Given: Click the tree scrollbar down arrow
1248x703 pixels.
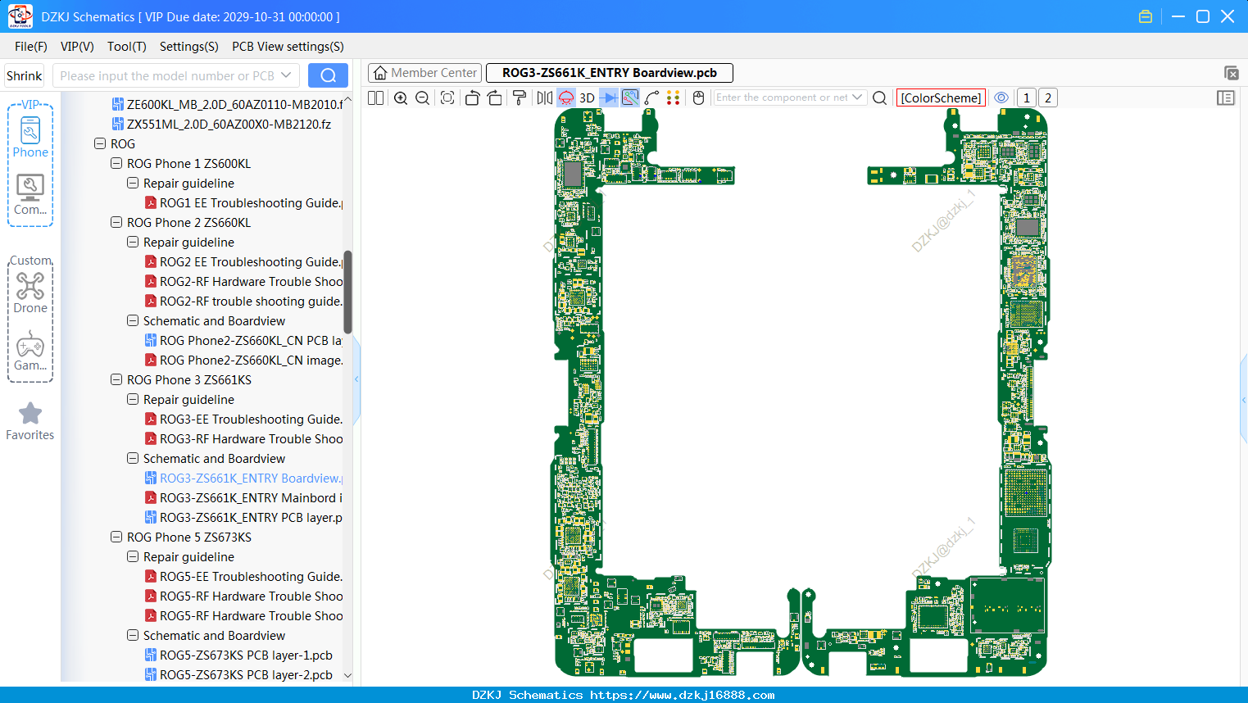Looking at the screenshot, I should (x=347, y=675).
